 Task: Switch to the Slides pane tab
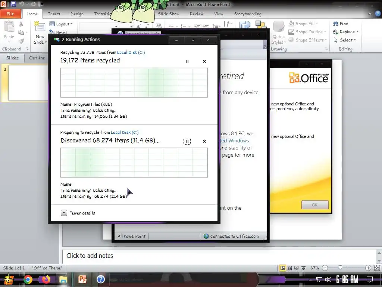click(x=12, y=58)
